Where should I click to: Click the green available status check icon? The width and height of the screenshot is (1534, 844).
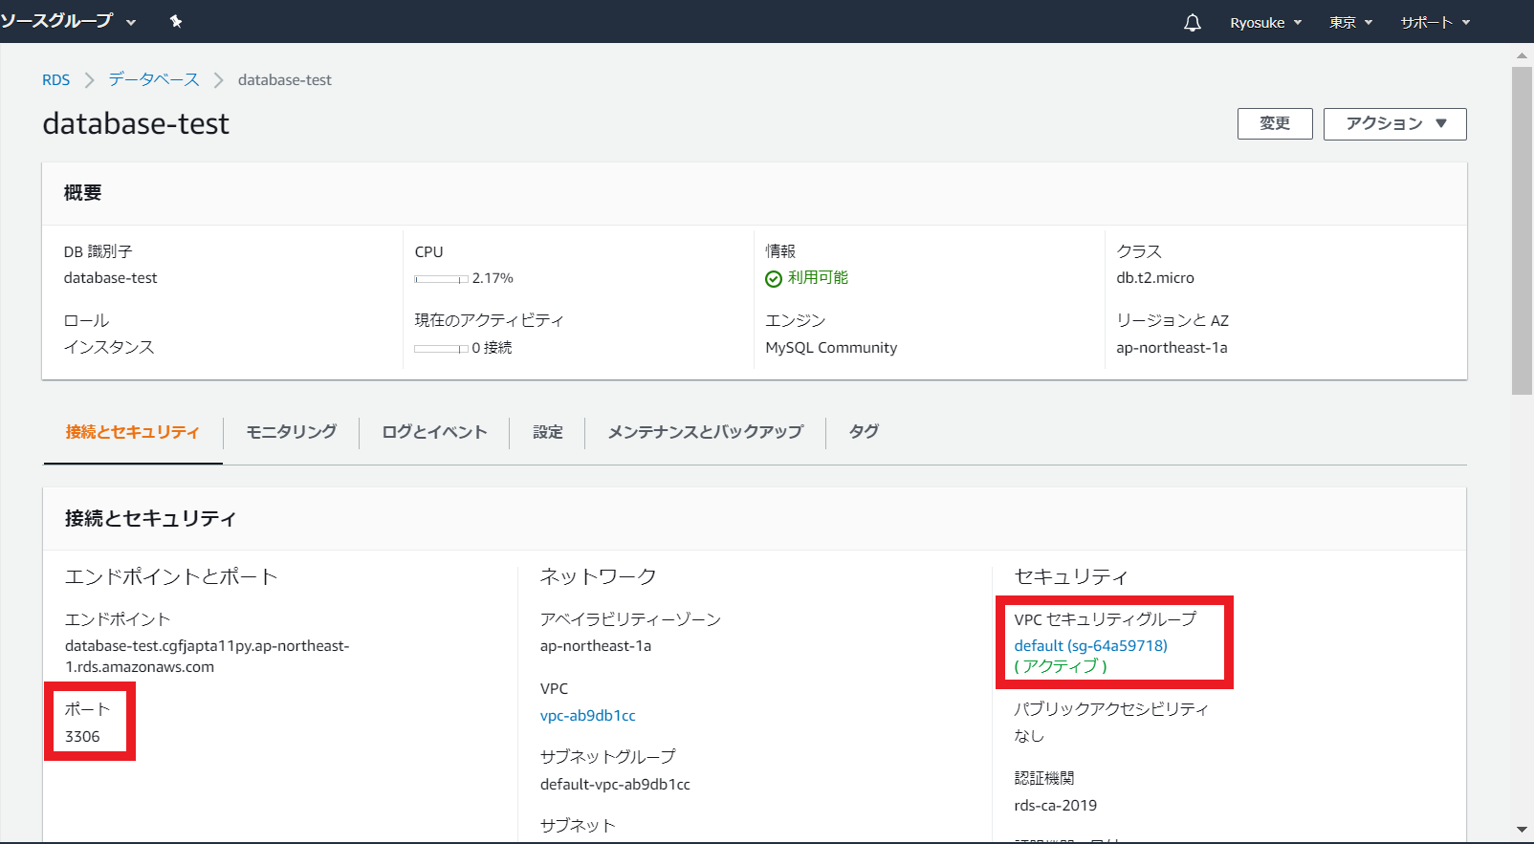click(x=774, y=278)
